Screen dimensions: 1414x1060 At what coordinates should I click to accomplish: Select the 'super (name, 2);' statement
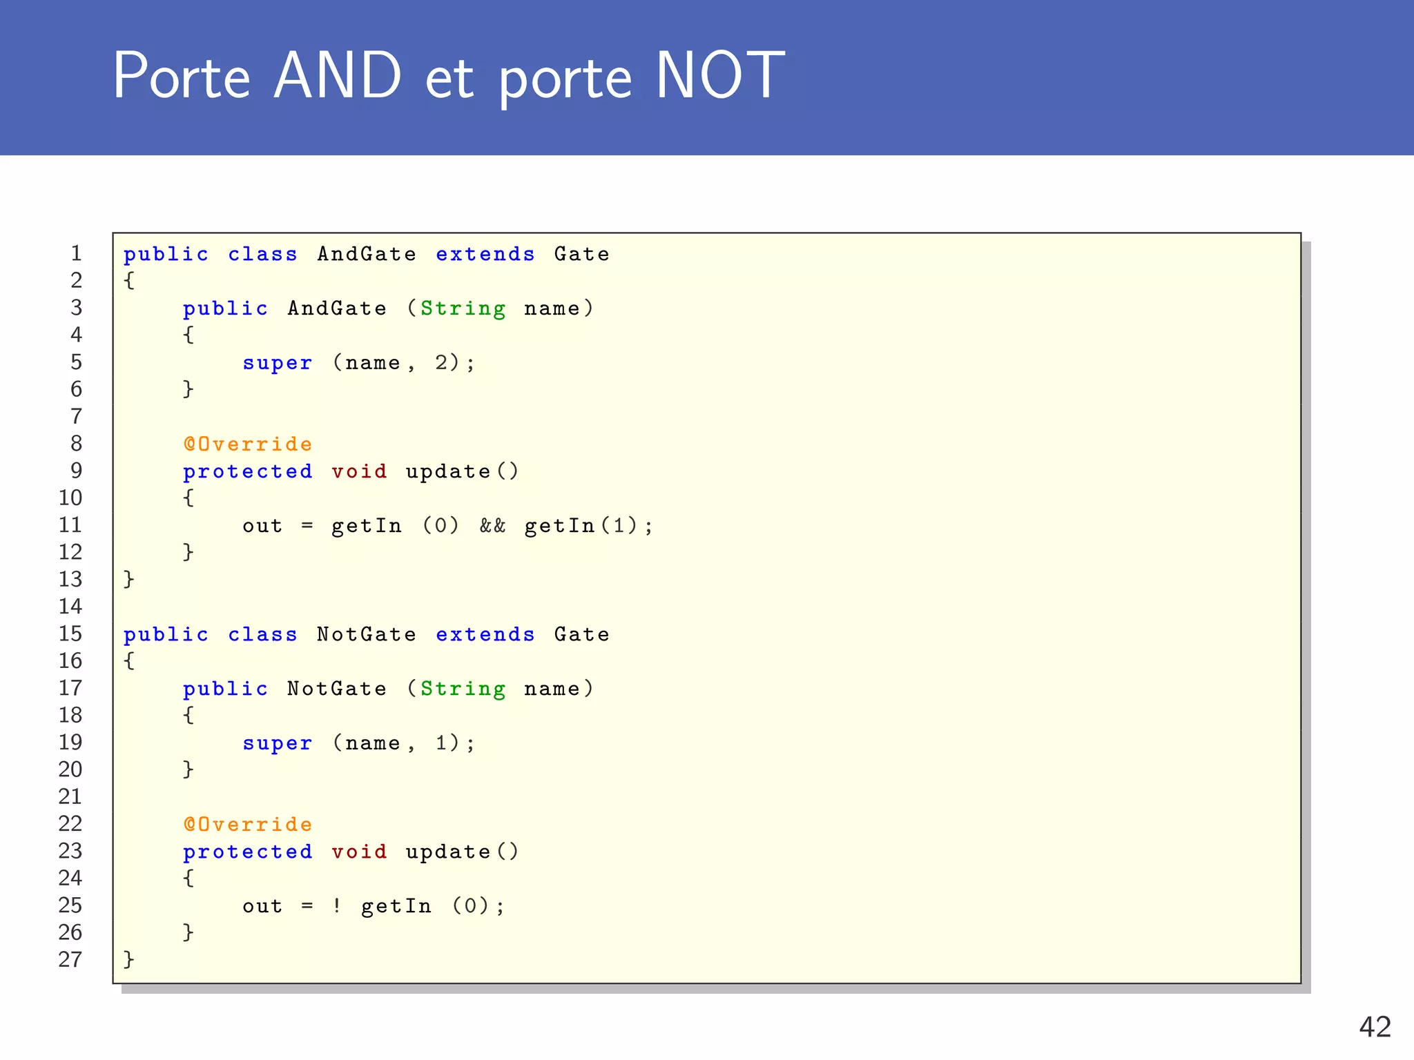click(359, 363)
